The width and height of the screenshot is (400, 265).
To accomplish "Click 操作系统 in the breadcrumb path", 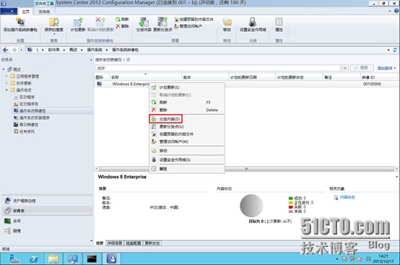I will (95, 50).
